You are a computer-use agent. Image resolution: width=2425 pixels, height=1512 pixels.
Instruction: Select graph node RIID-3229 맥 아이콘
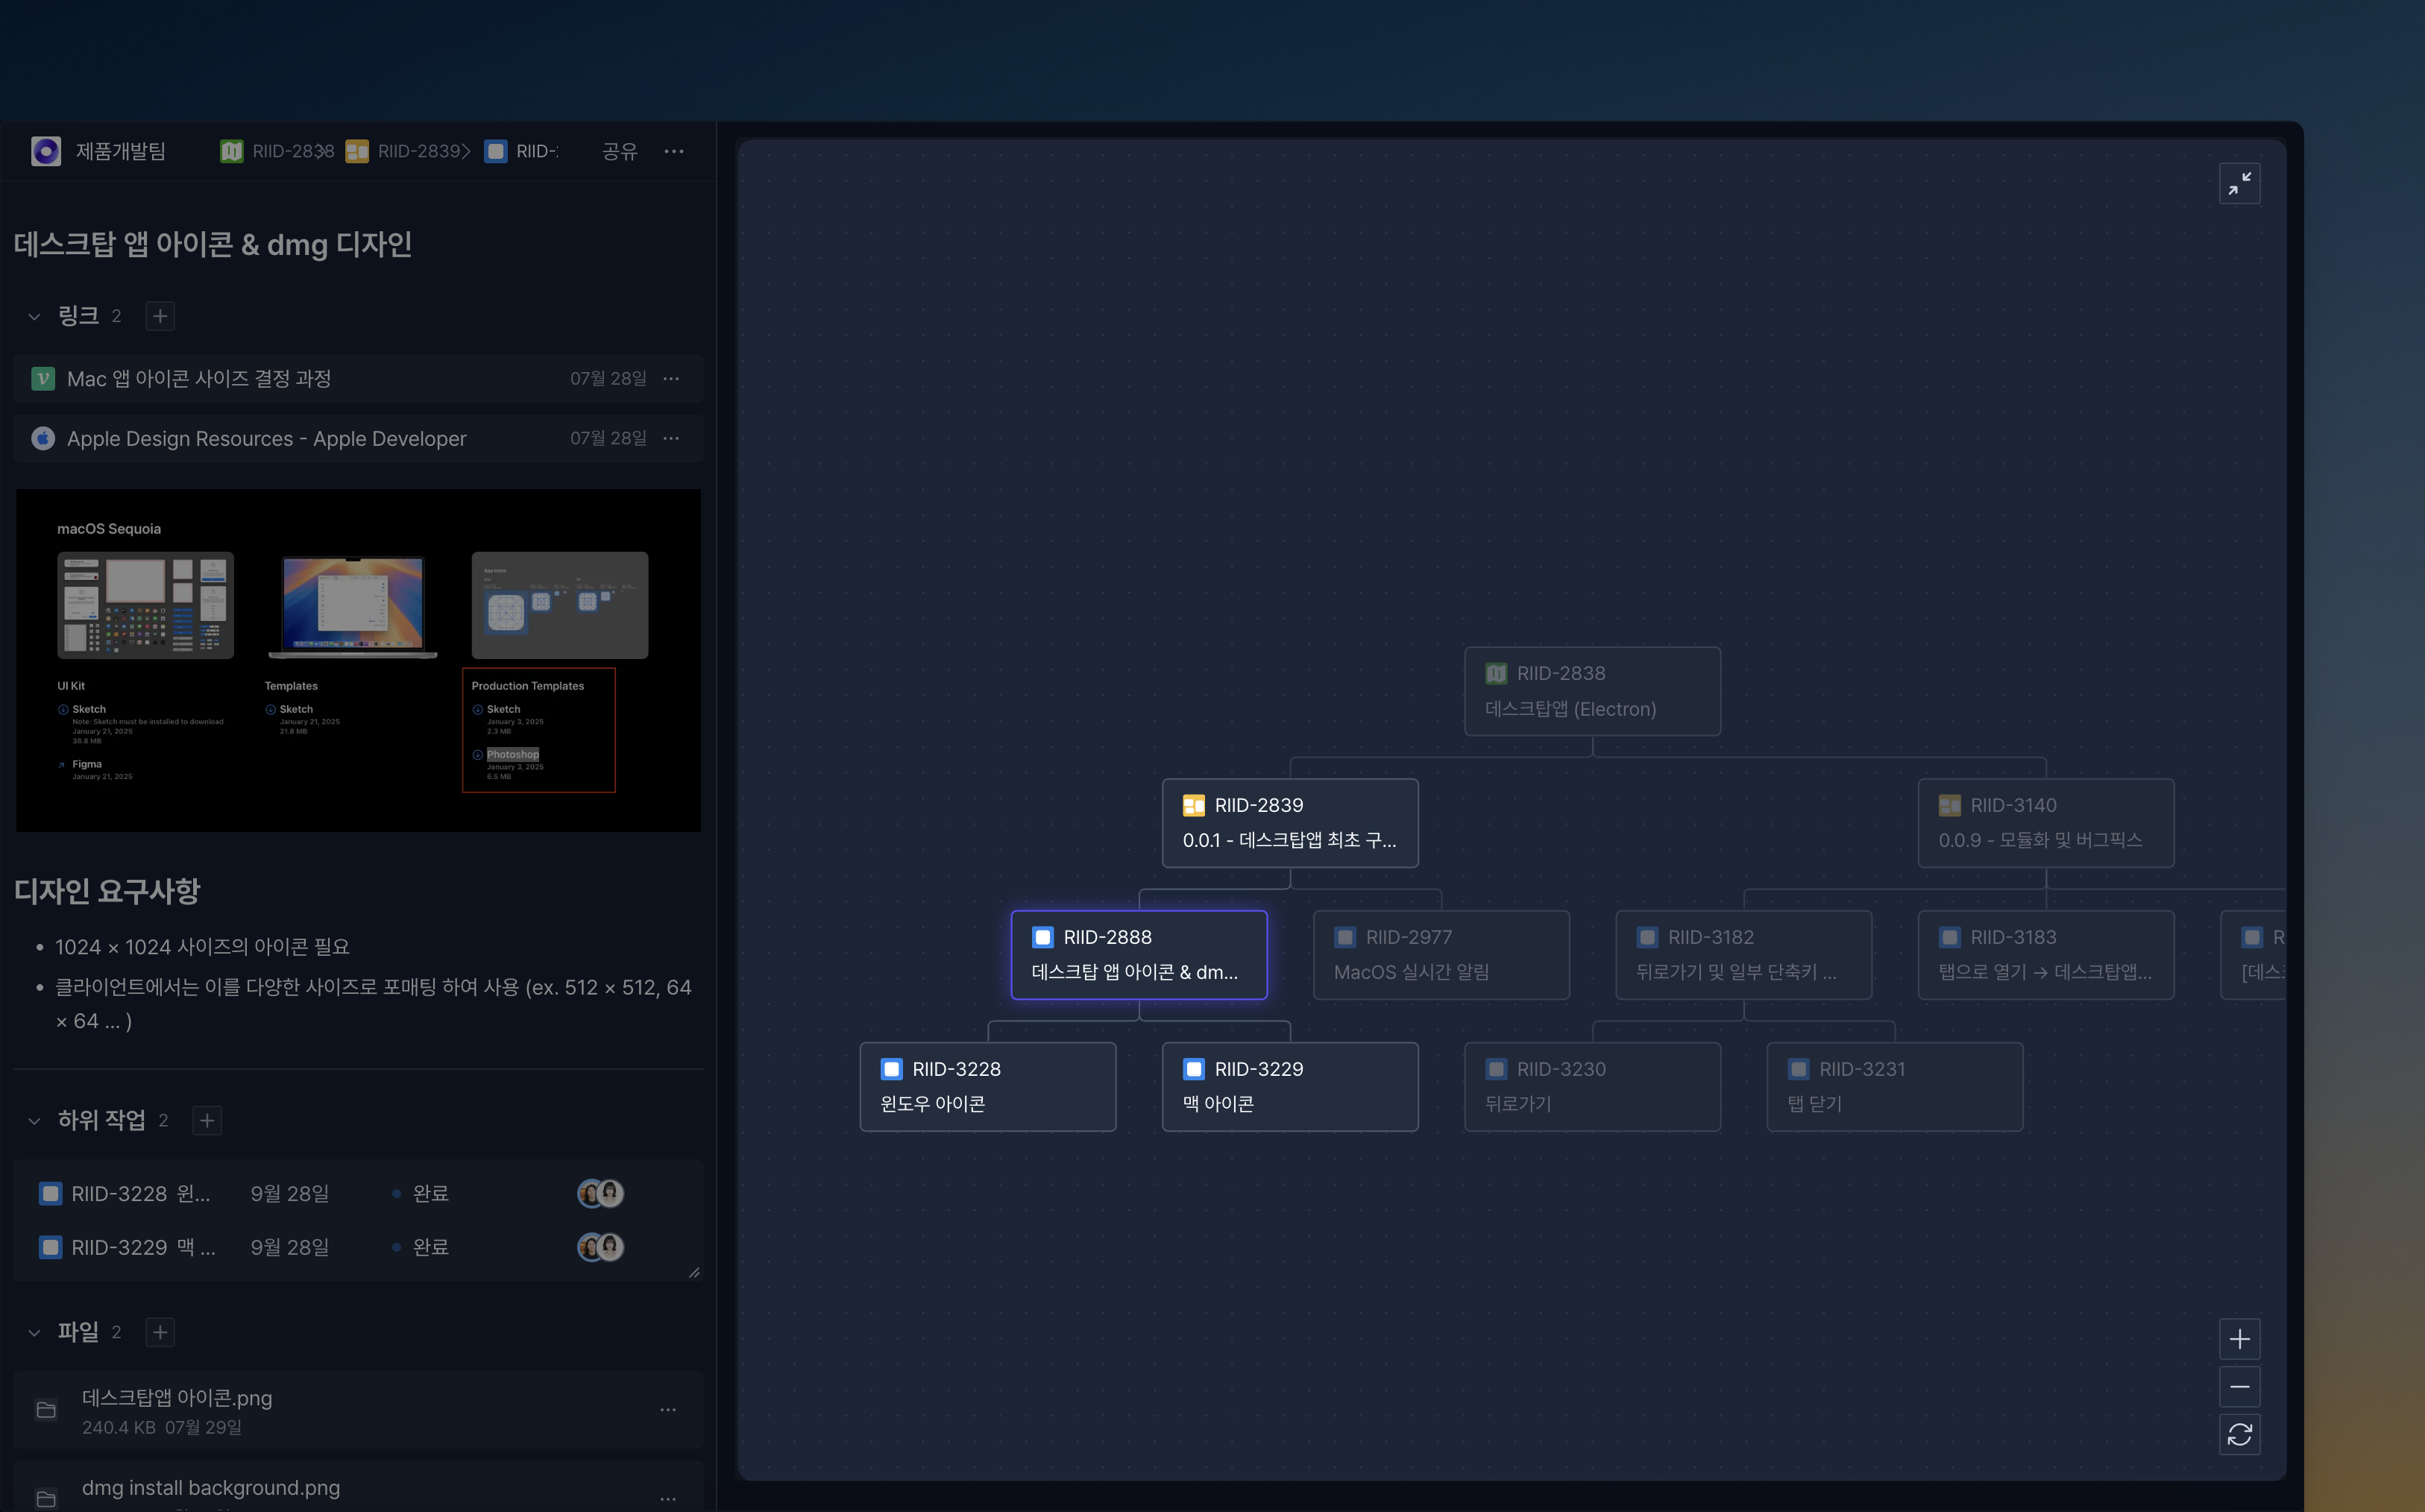1290,1087
